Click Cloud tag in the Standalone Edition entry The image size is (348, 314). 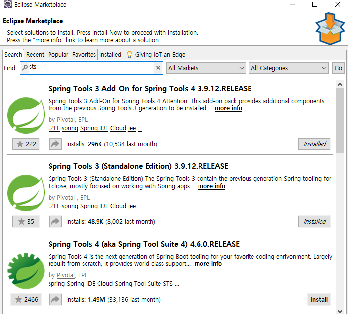[118, 206]
